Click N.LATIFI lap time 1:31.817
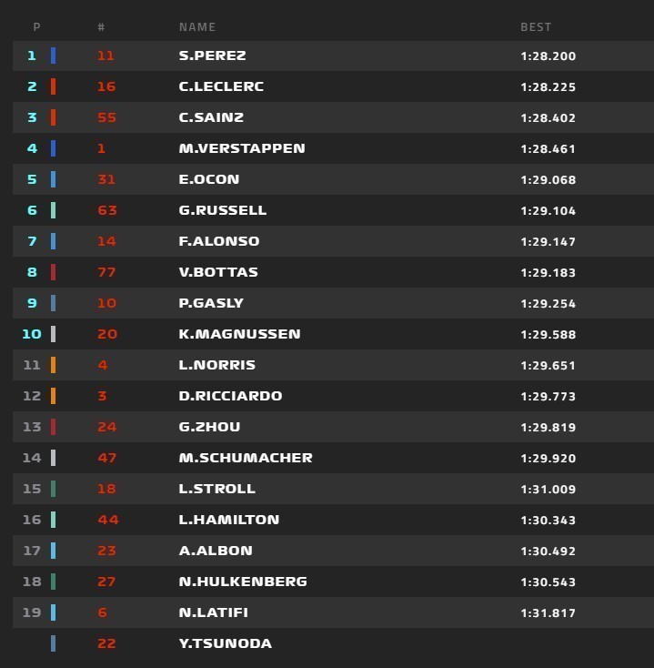The height and width of the screenshot is (668, 654). point(548,613)
